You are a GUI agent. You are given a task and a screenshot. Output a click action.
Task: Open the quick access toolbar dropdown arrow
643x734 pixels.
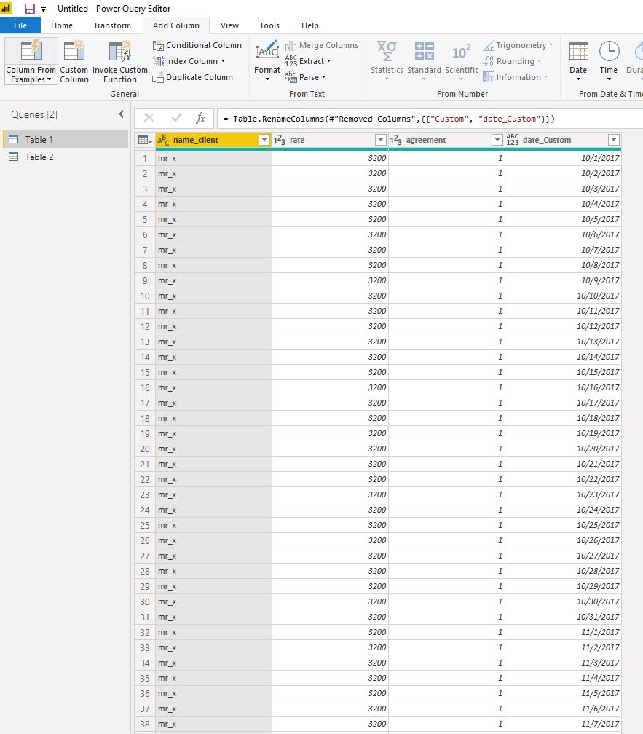click(43, 9)
